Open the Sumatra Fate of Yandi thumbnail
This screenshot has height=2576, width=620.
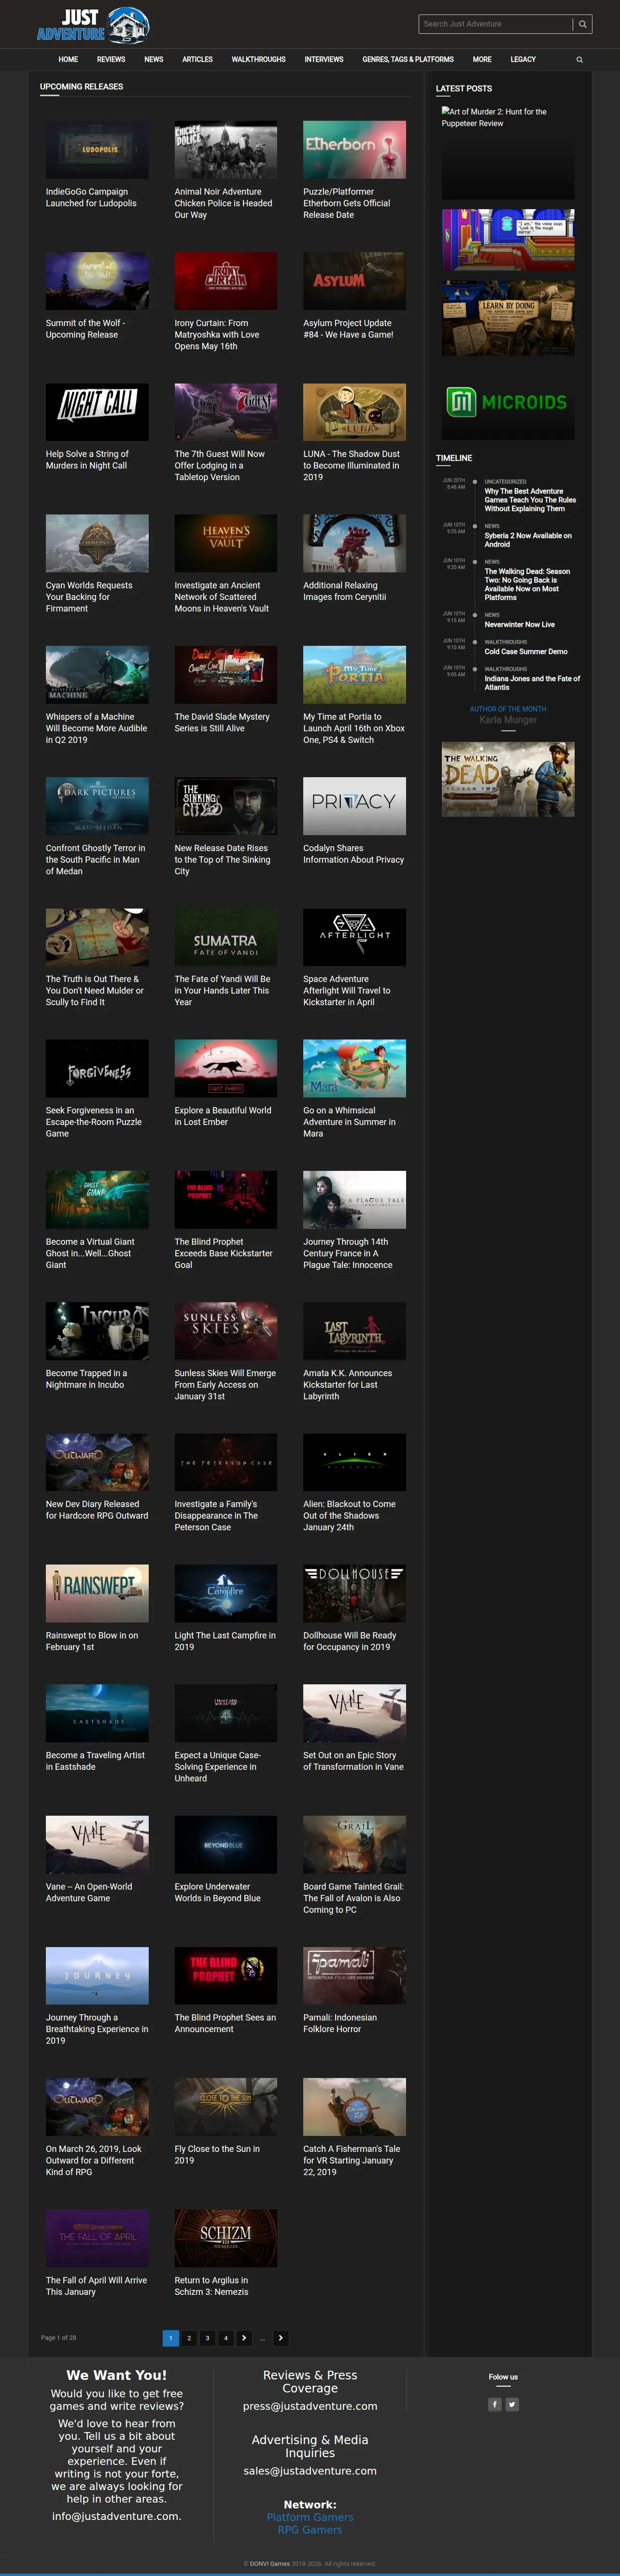[226, 937]
